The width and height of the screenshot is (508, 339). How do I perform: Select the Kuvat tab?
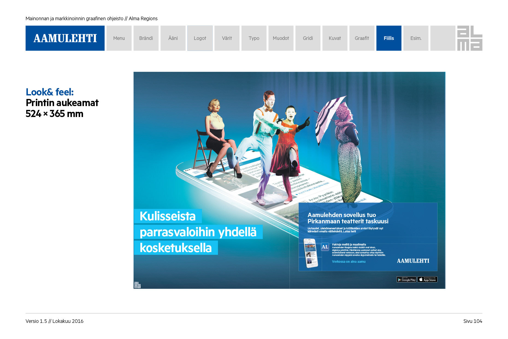click(x=335, y=38)
